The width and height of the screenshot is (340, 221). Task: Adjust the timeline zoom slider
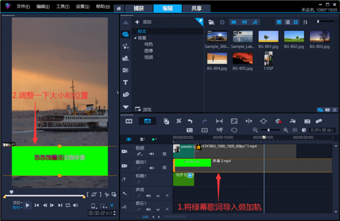click(268, 130)
